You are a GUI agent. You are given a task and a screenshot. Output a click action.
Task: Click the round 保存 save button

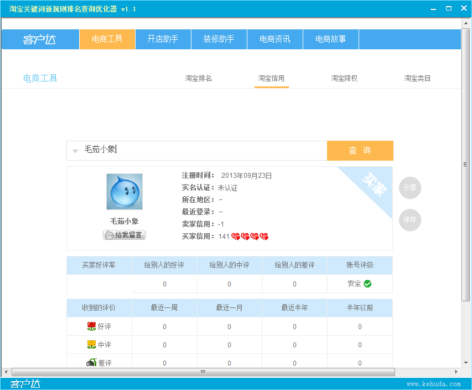point(409,220)
